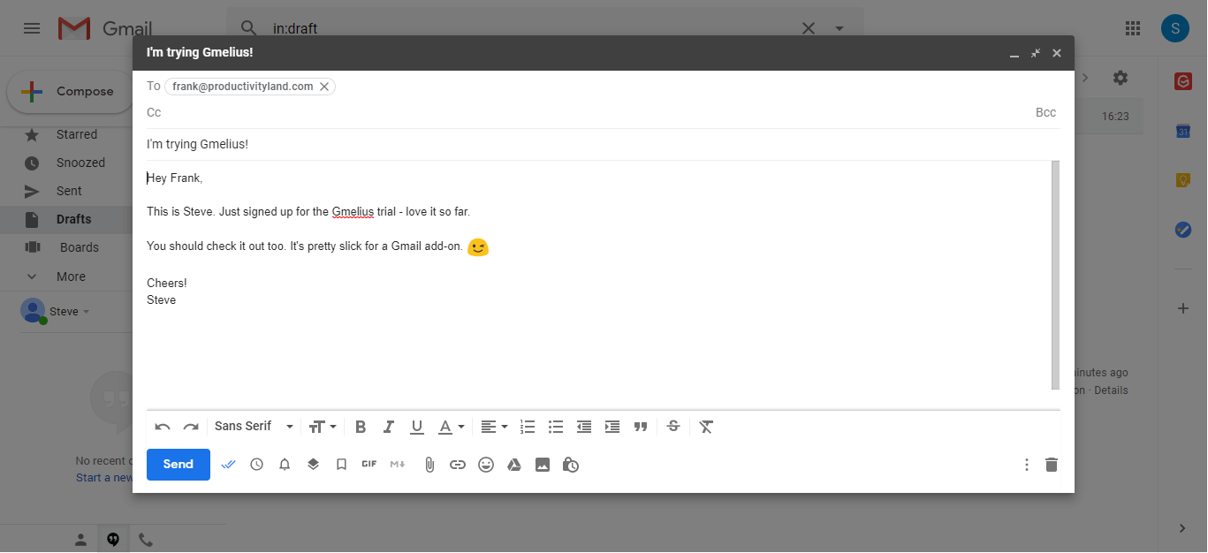Toggle italic formatting
Image resolution: width=1208 pixels, height=553 pixels.
[388, 427]
